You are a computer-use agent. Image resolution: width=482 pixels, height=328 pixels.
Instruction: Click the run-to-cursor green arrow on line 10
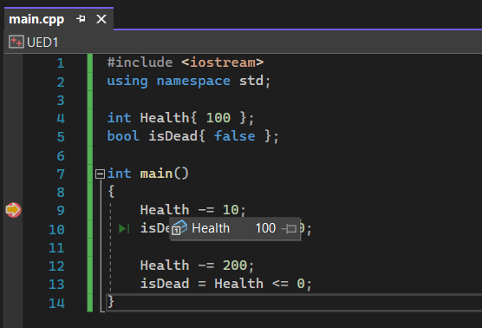point(124,228)
